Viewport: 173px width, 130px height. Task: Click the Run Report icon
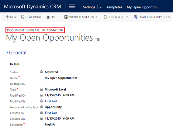105,17
